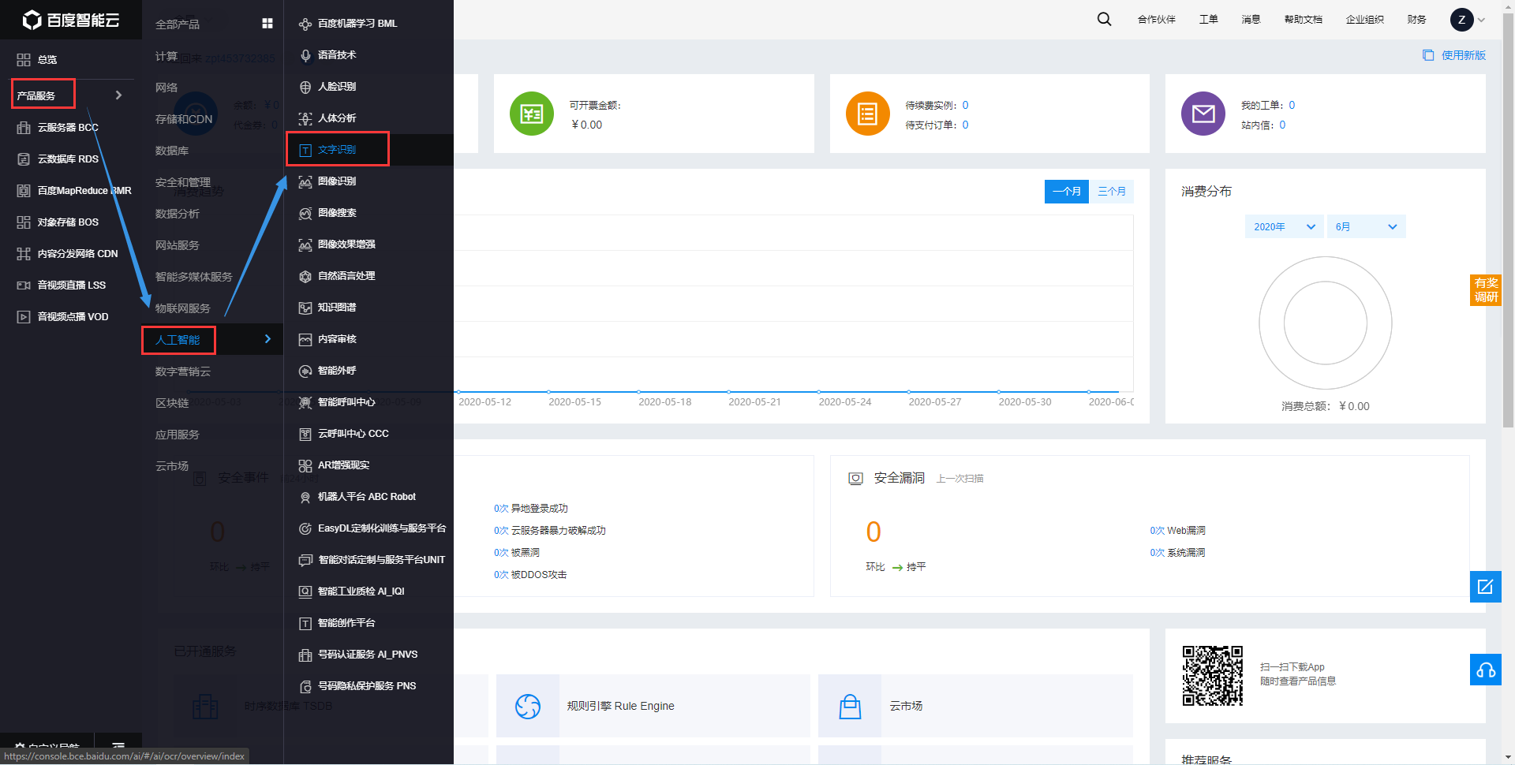
Task: Click the 有奖调研 orange side button
Action: (1485, 290)
